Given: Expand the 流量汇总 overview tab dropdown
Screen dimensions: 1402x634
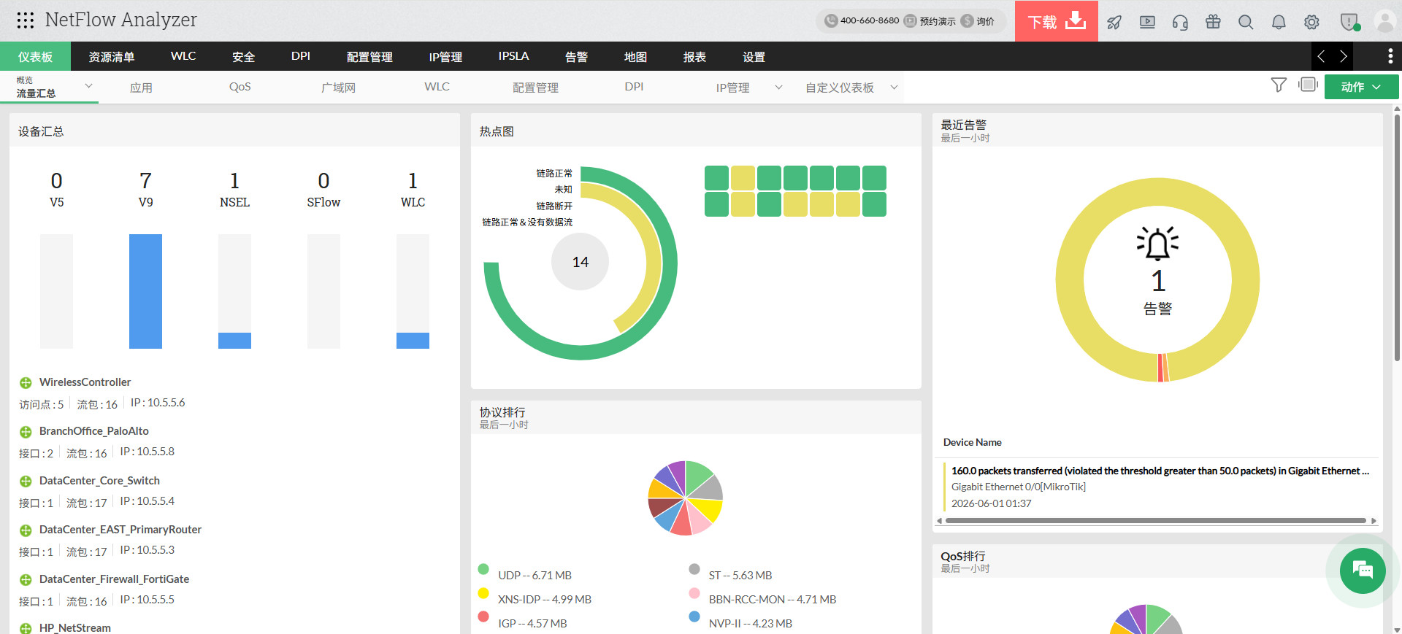Looking at the screenshot, I should [88, 86].
